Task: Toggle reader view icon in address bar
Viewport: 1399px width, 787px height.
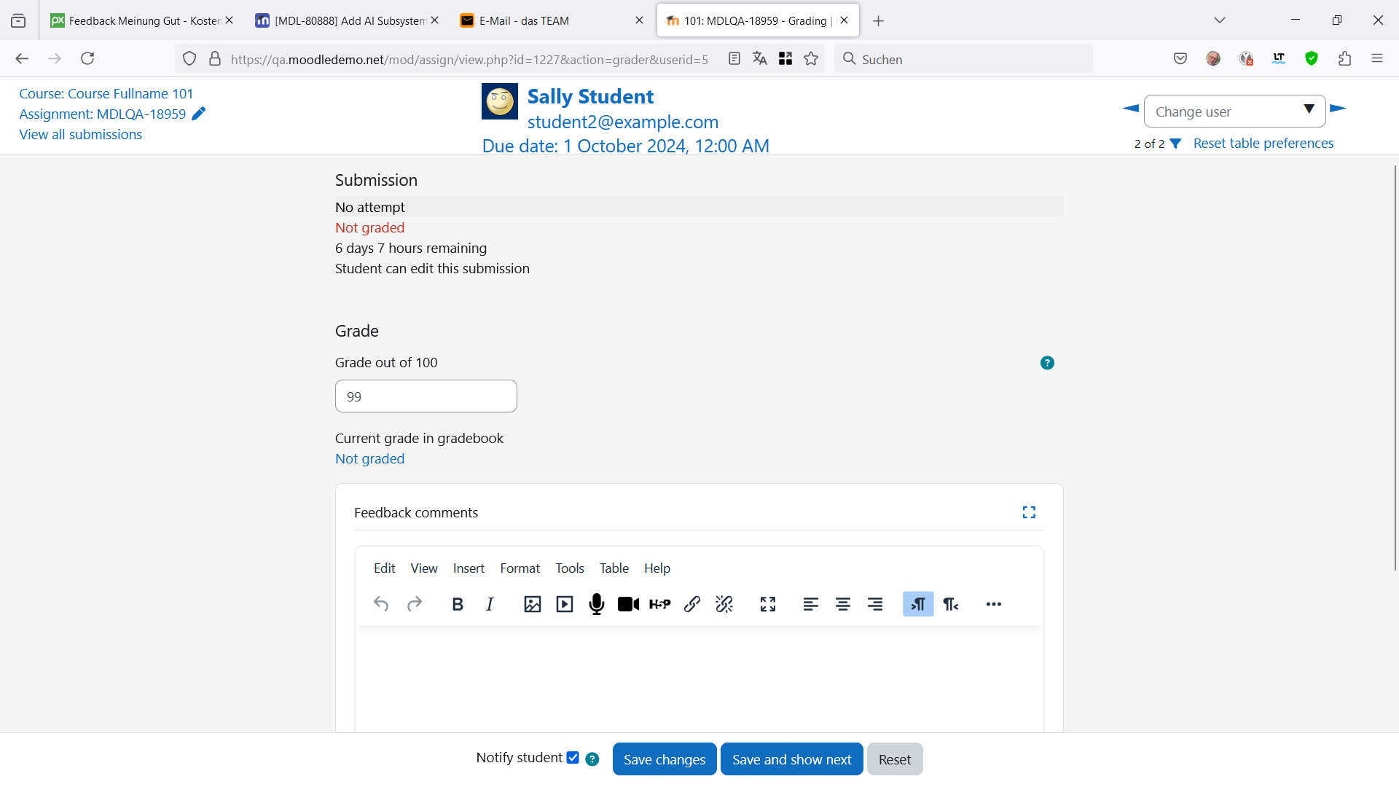Action: click(x=734, y=59)
